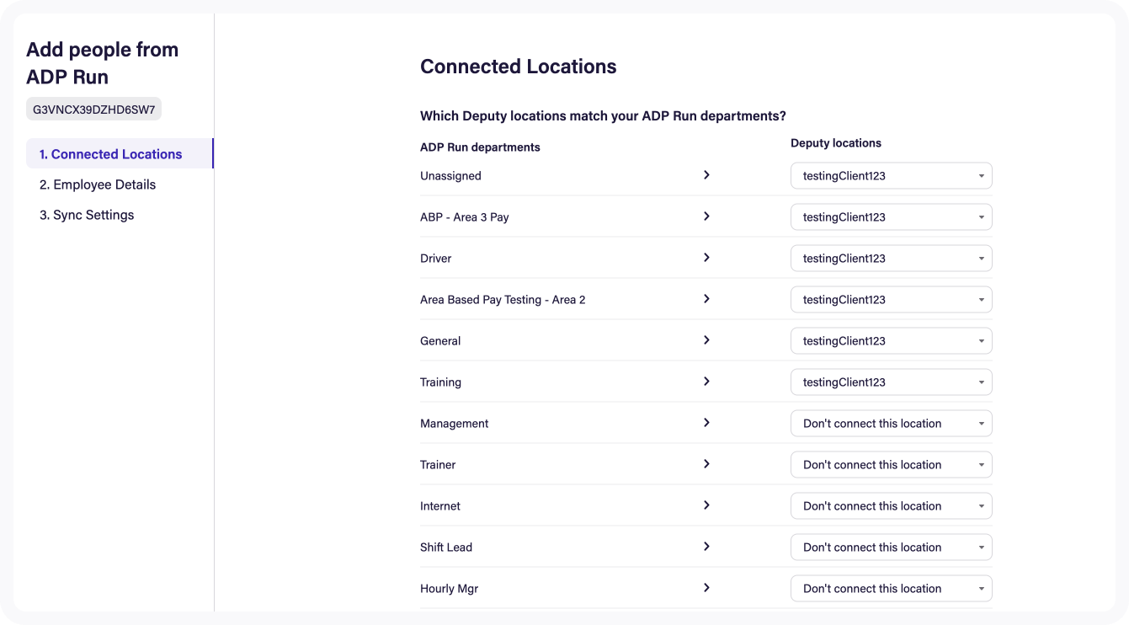Go to 2. Employee Details step

98,184
